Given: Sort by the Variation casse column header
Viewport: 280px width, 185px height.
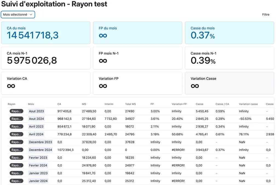Looking at the screenshot, I should 248,104.
